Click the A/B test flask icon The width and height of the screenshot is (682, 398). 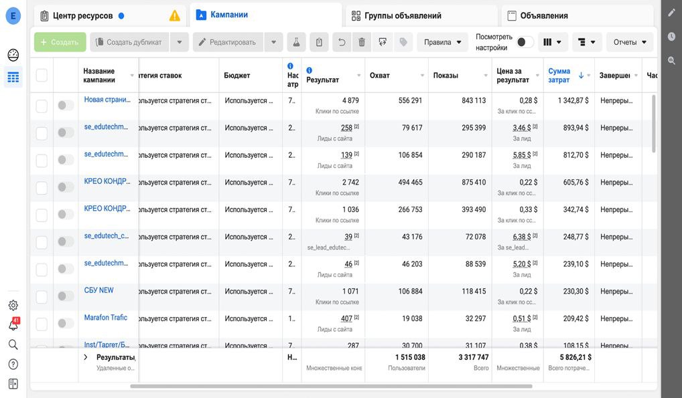pos(296,42)
